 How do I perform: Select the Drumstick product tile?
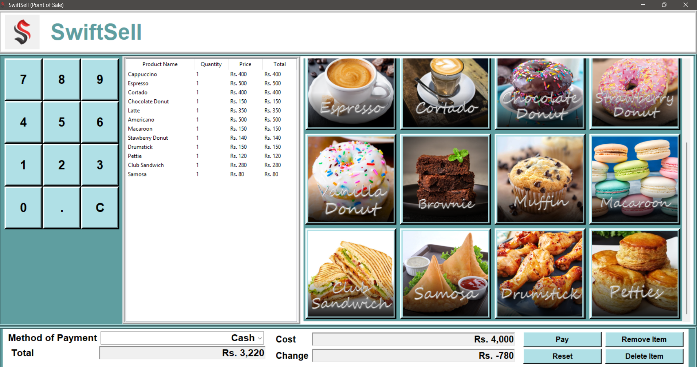click(x=540, y=274)
